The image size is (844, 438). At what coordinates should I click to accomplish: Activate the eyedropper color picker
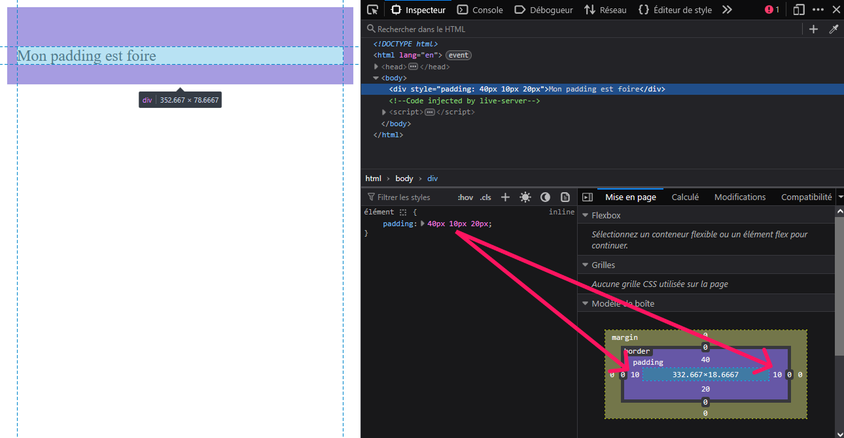point(834,29)
